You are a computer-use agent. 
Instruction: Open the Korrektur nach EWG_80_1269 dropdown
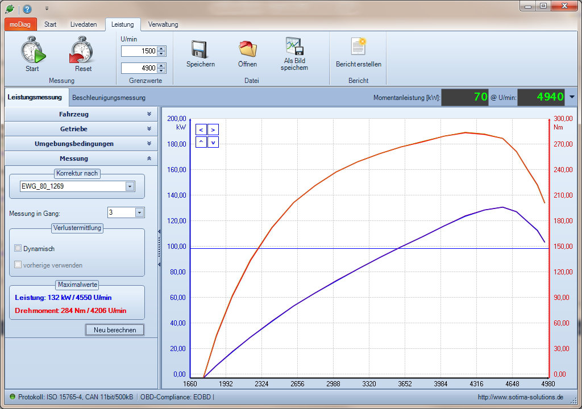tap(130, 186)
